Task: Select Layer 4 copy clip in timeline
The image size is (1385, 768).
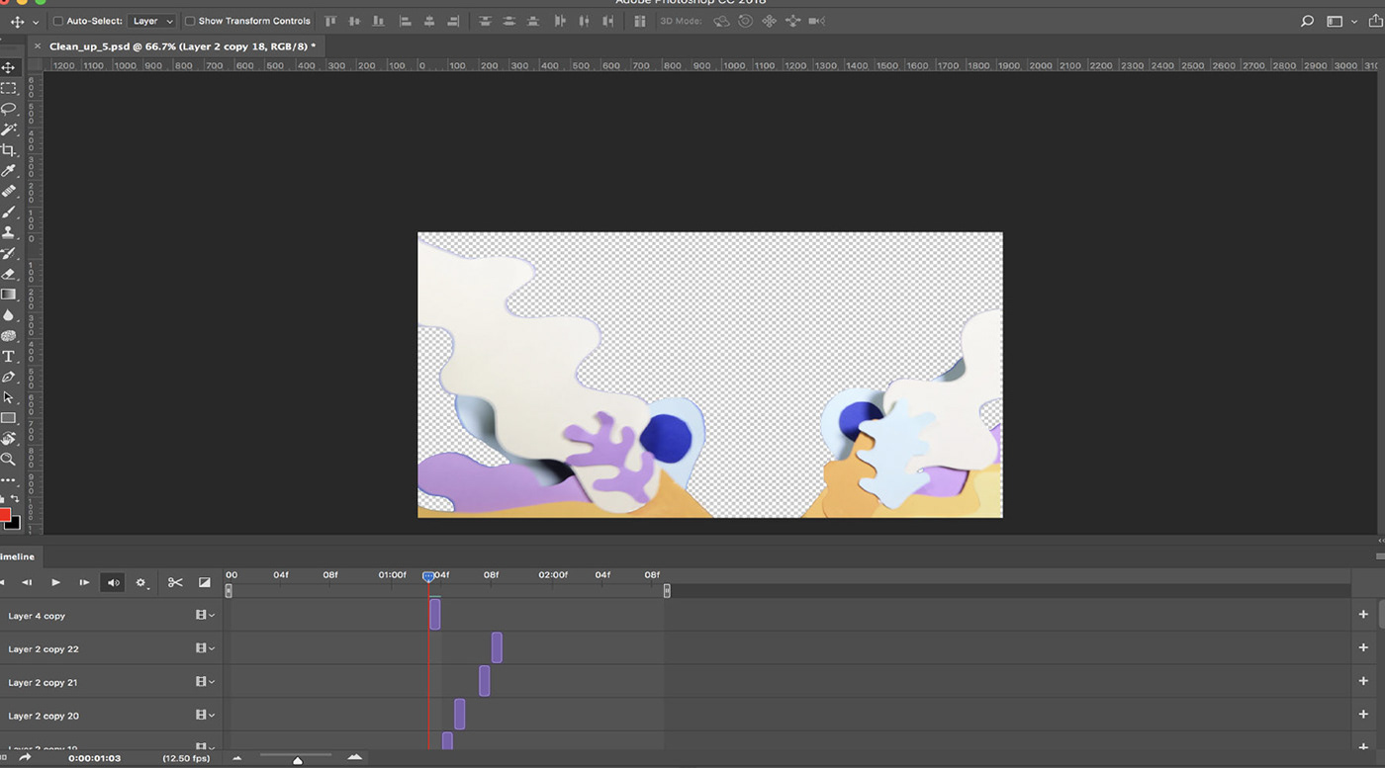Action: pos(435,614)
